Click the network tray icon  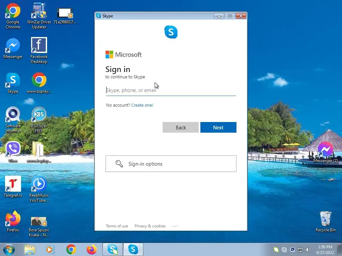coord(300,250)
